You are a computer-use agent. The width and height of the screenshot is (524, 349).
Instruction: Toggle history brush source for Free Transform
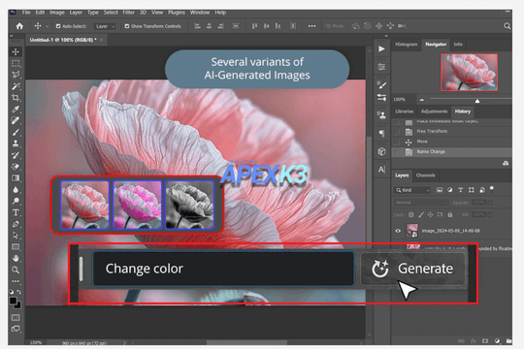tap(397, 132)
